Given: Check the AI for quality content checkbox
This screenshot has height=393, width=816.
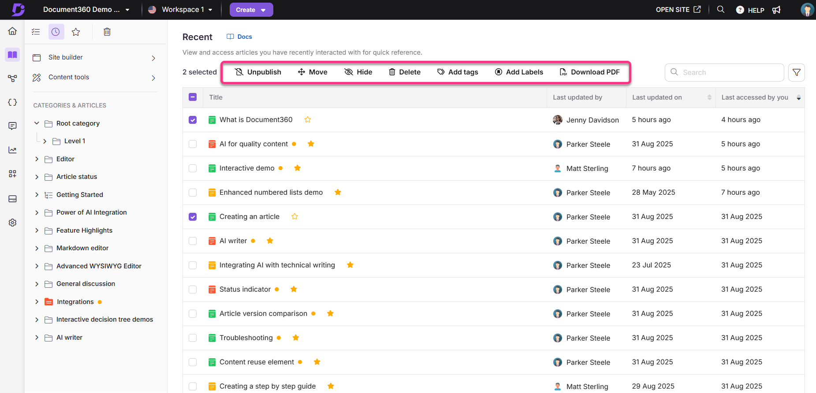Looking at the screenshot, I should [x=193, y=144].
